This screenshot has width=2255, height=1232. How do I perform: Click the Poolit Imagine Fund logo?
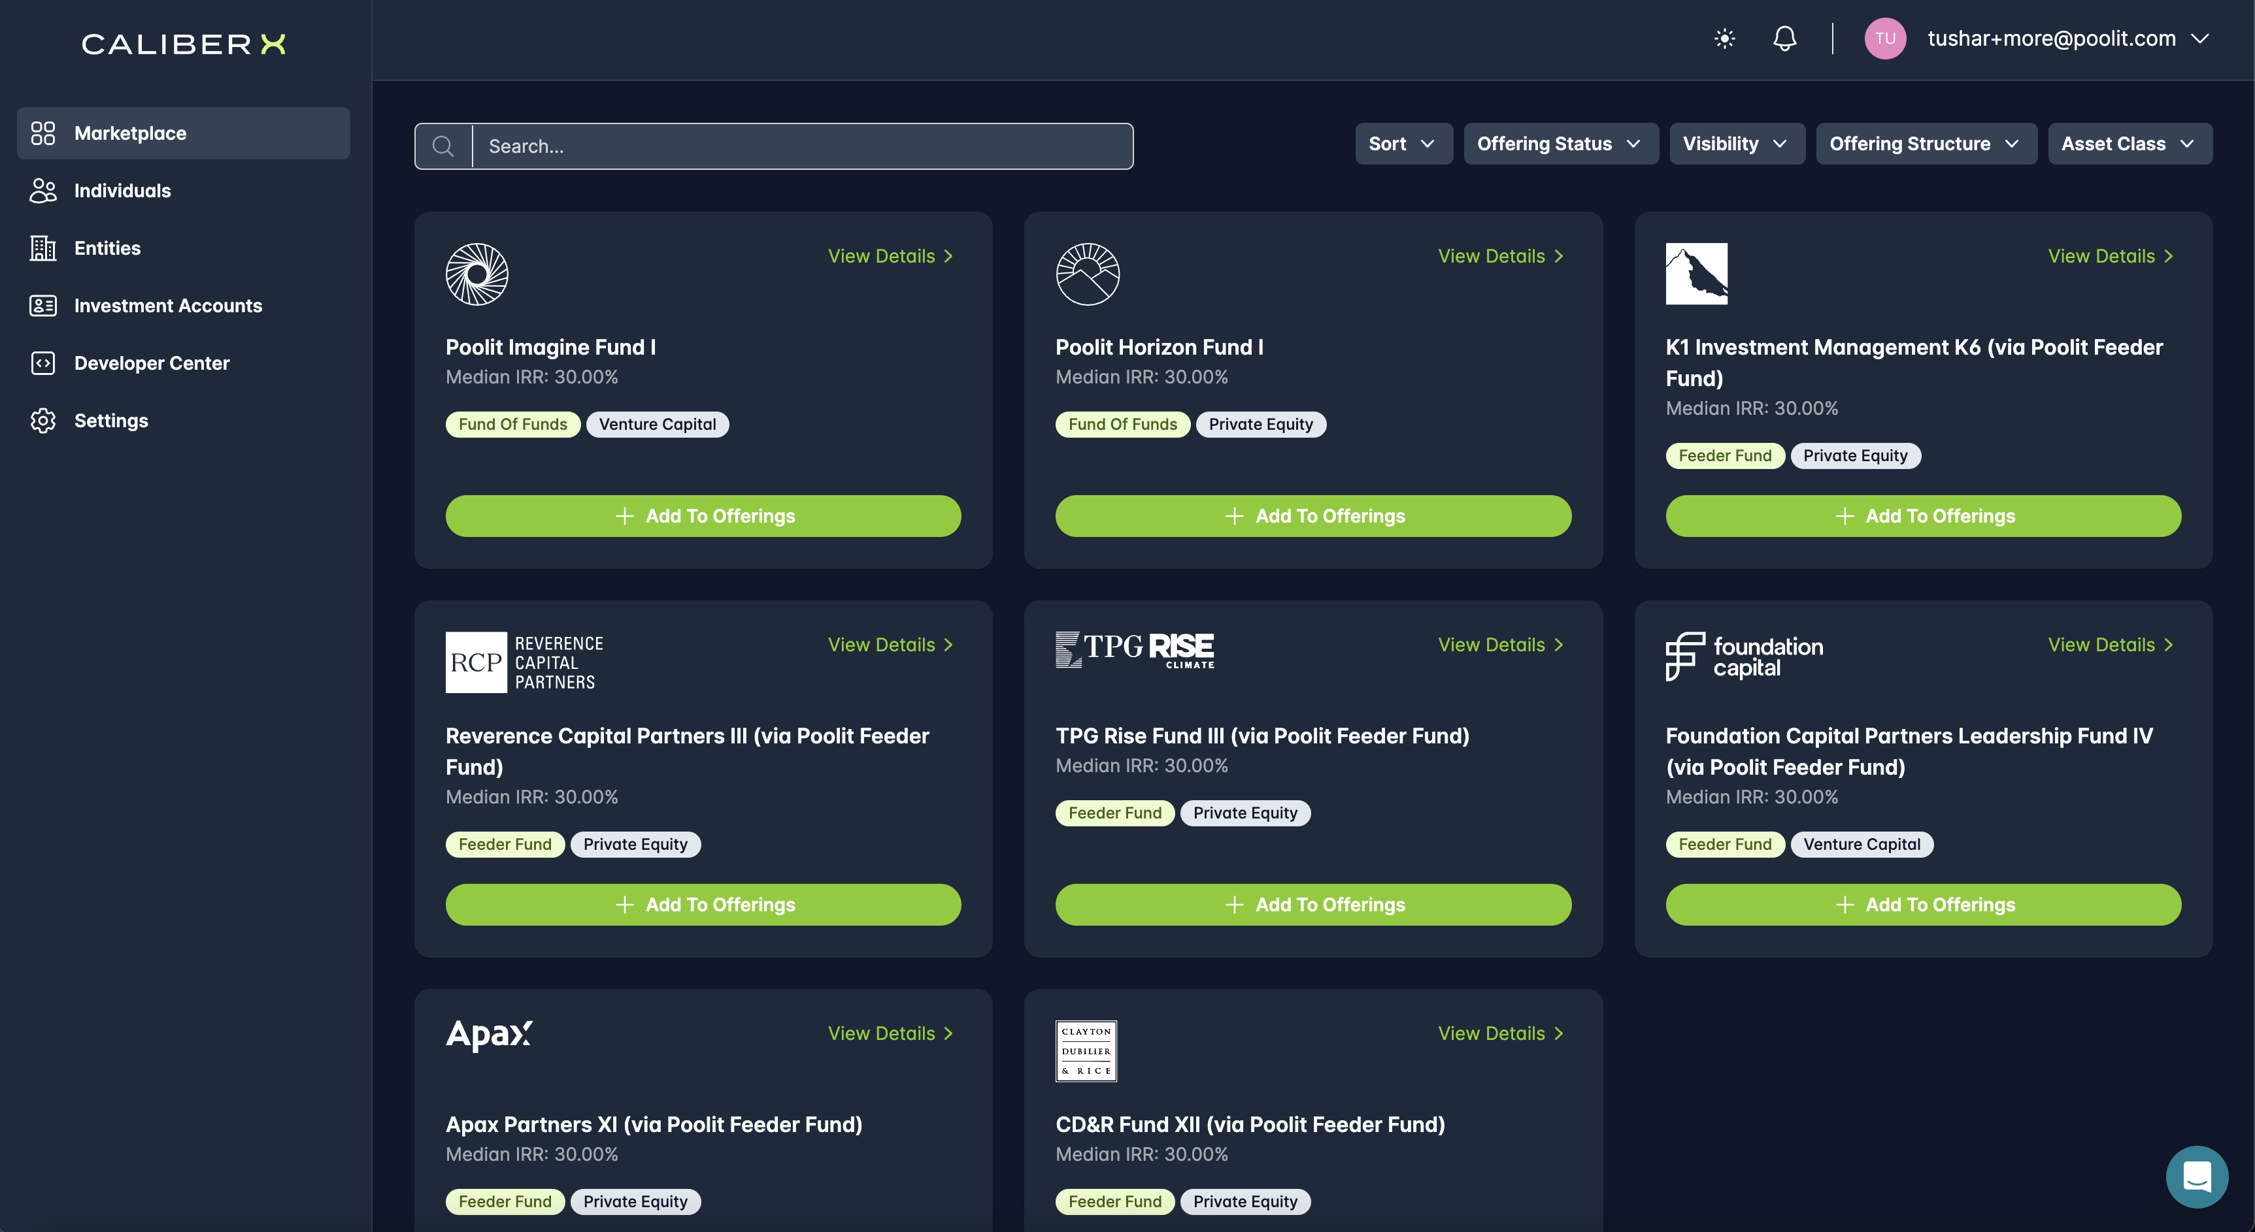476,274
